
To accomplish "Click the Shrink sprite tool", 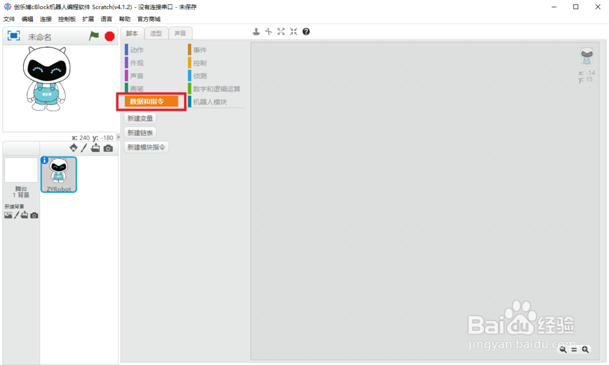I will [x=293, y=31].
